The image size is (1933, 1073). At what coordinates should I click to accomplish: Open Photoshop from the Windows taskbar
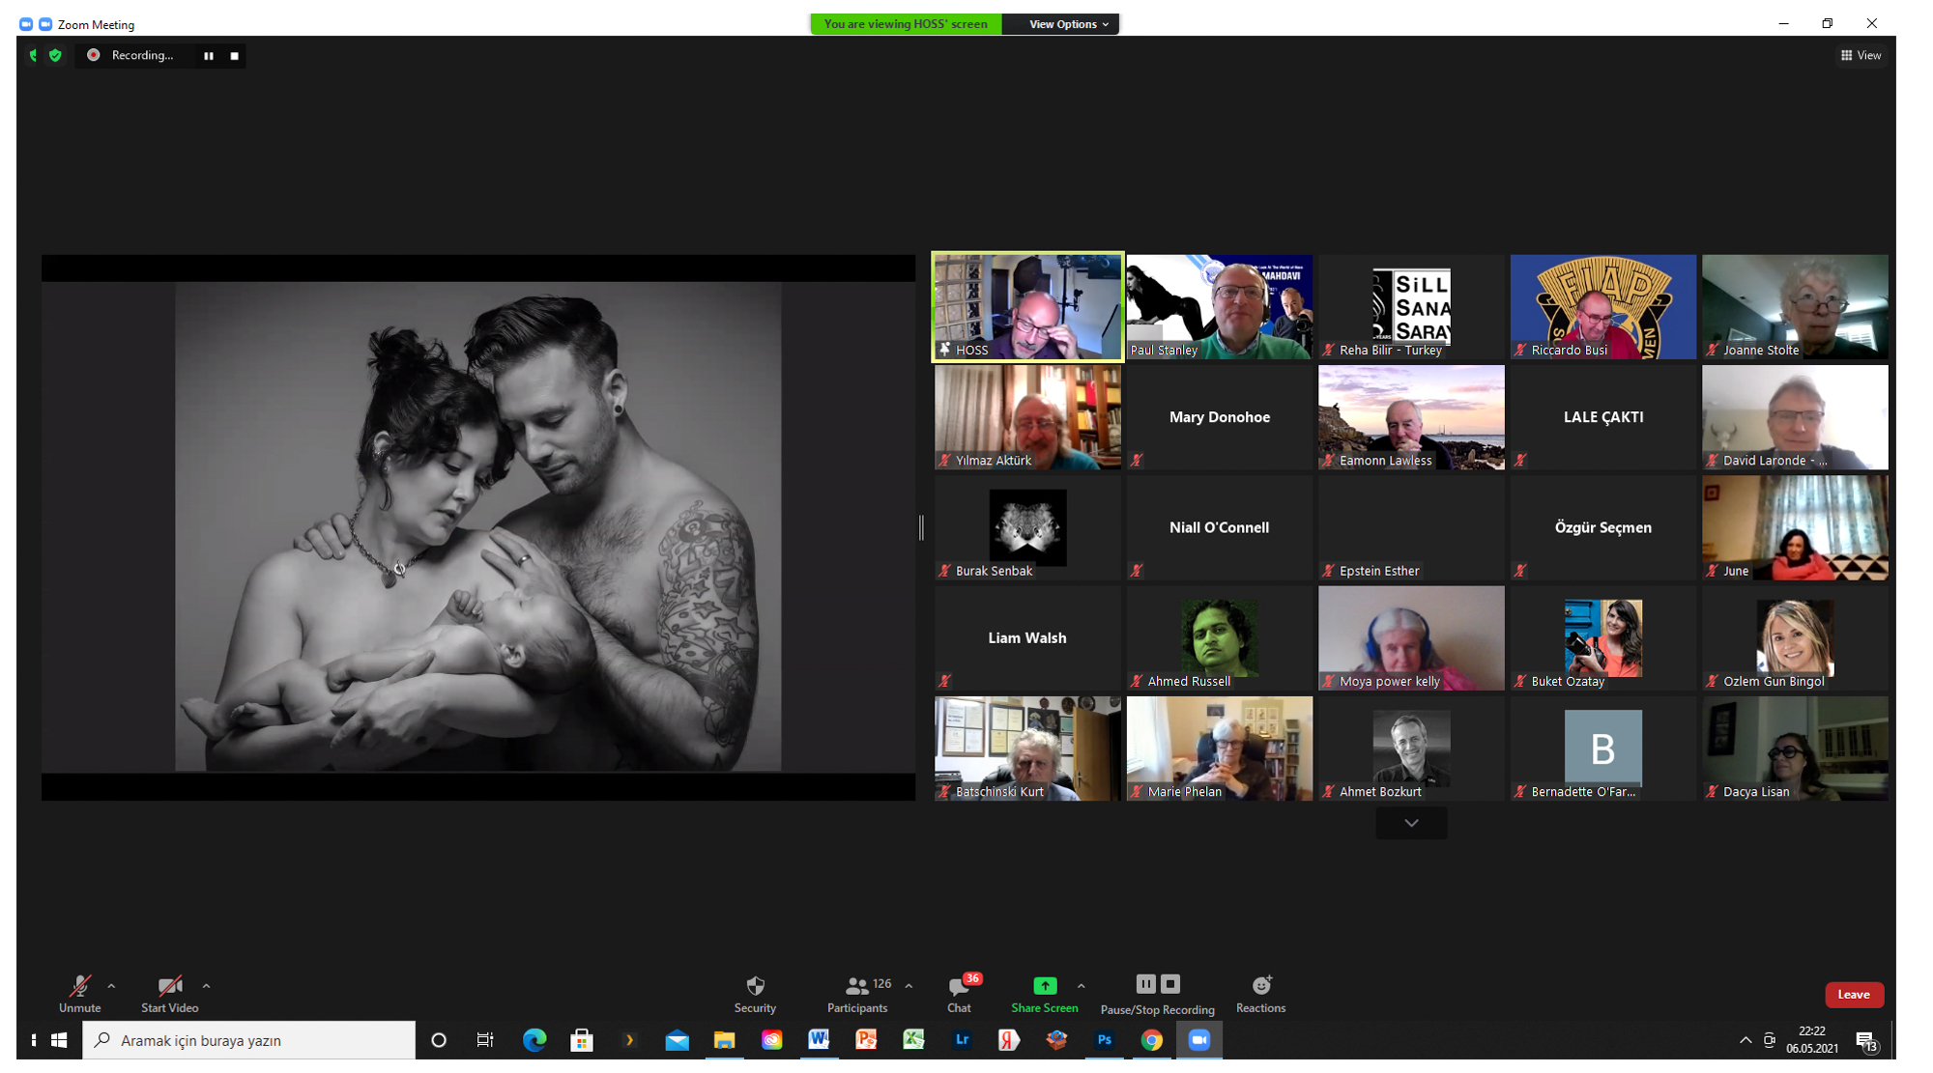[1104, 1040]
